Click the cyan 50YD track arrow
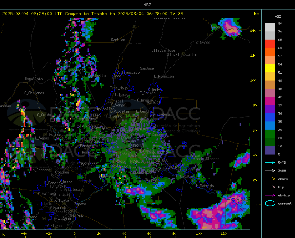 270,162
